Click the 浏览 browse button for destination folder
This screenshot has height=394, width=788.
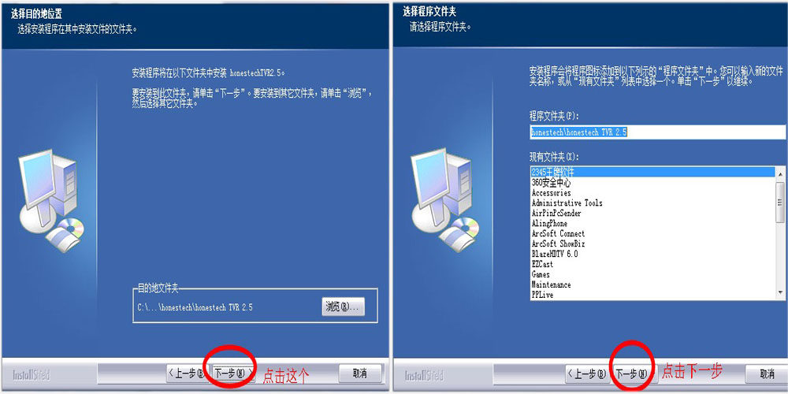344,307
